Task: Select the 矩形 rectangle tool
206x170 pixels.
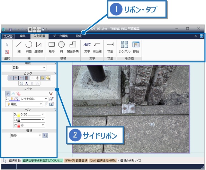Action: coord(52,47)
